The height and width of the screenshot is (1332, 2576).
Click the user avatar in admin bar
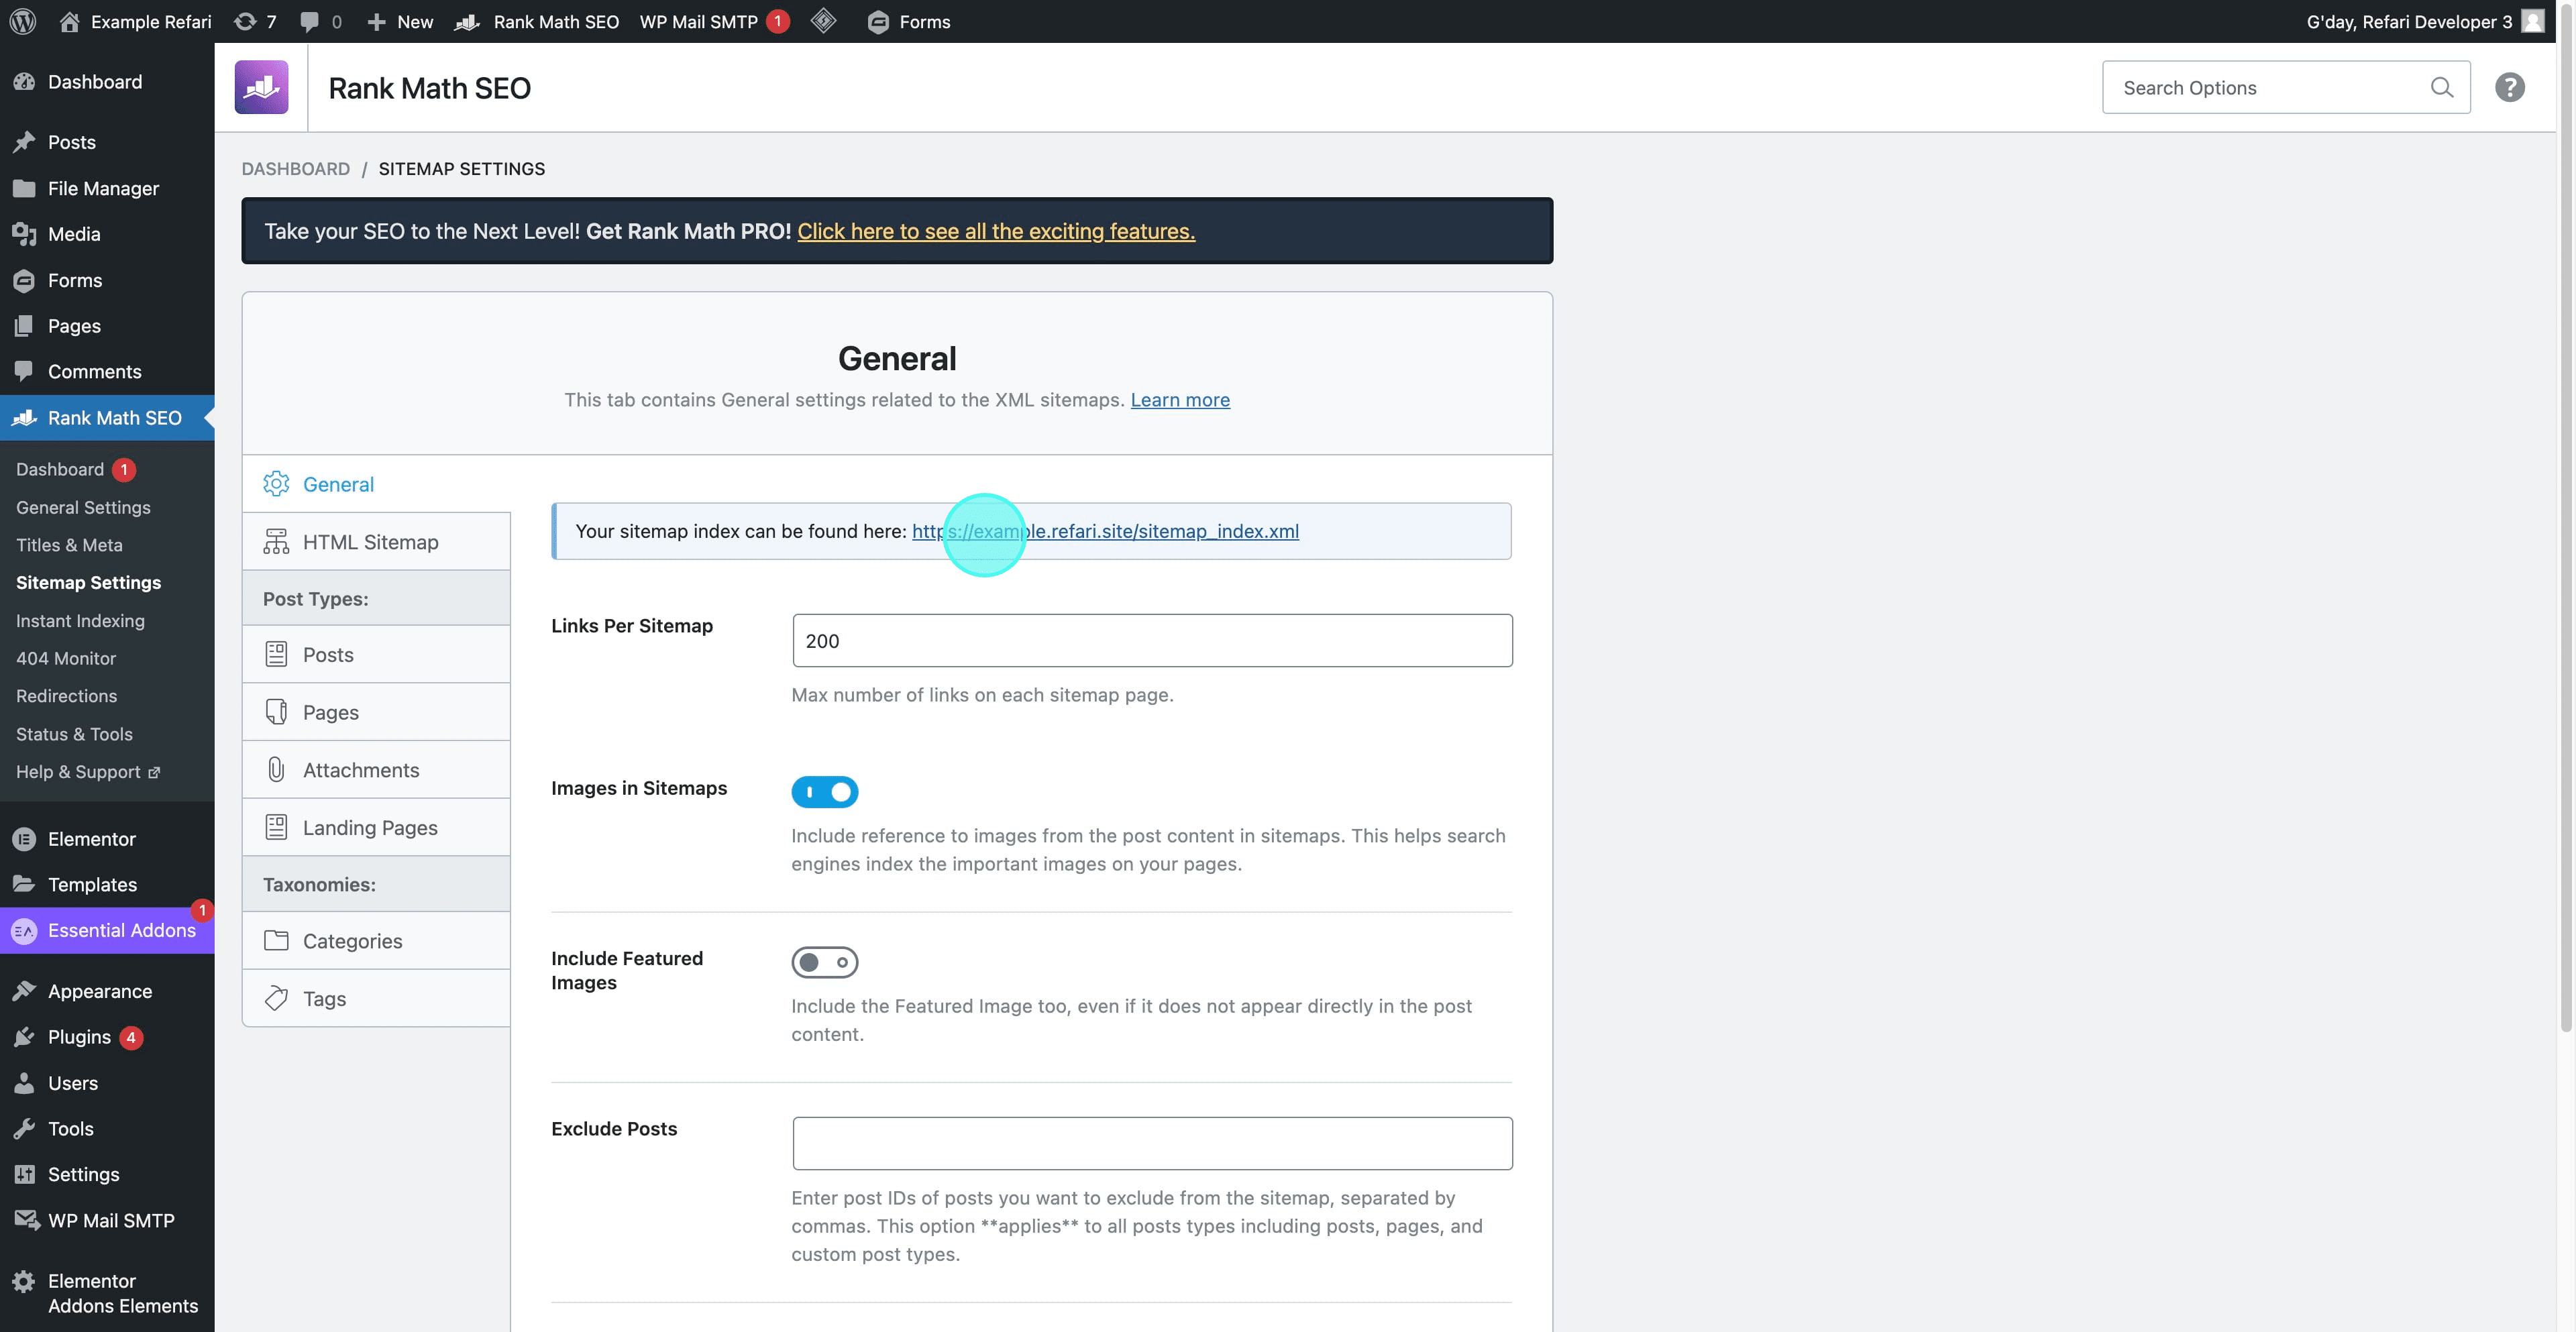point(2532,21)
